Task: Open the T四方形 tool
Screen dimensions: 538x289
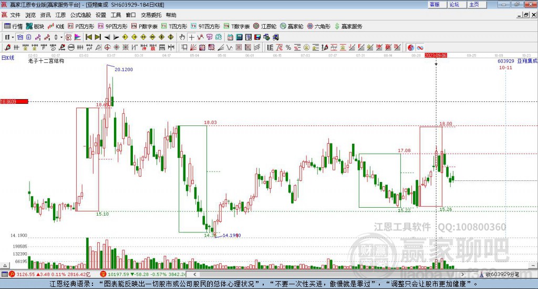Action: coord(174,26)
